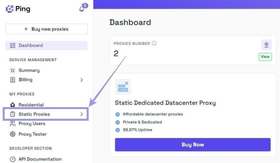This screenshot has width=280, height=163.
Task: Click Buy new proxies button
Action: 47,29
